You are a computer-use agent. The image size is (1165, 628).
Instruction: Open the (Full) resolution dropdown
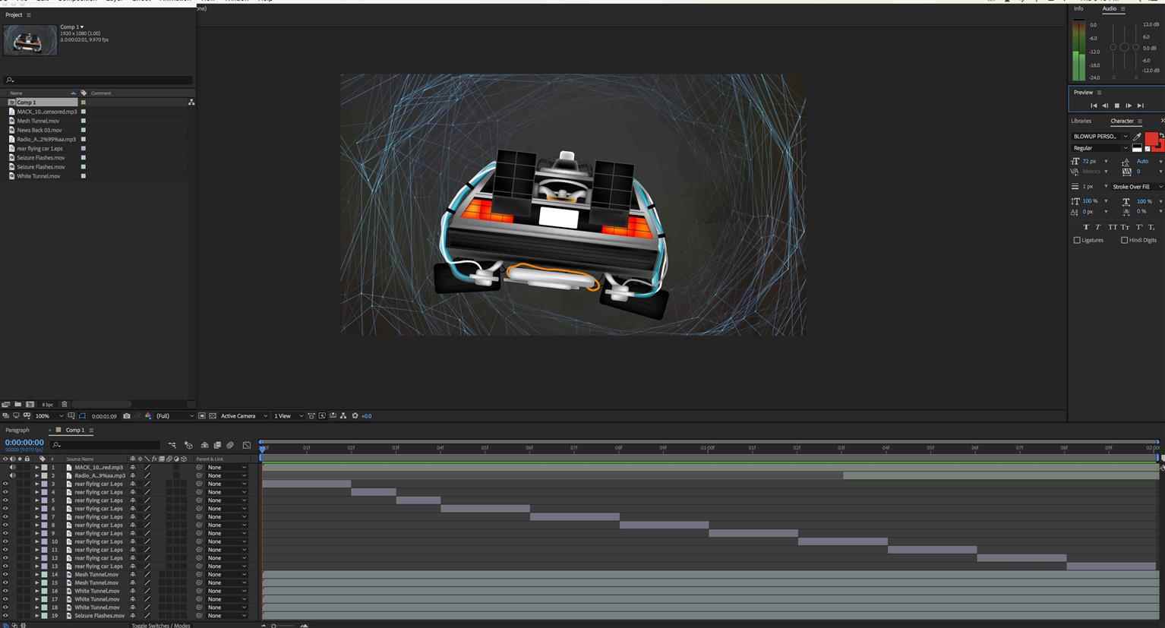click(x=175, y=416)
